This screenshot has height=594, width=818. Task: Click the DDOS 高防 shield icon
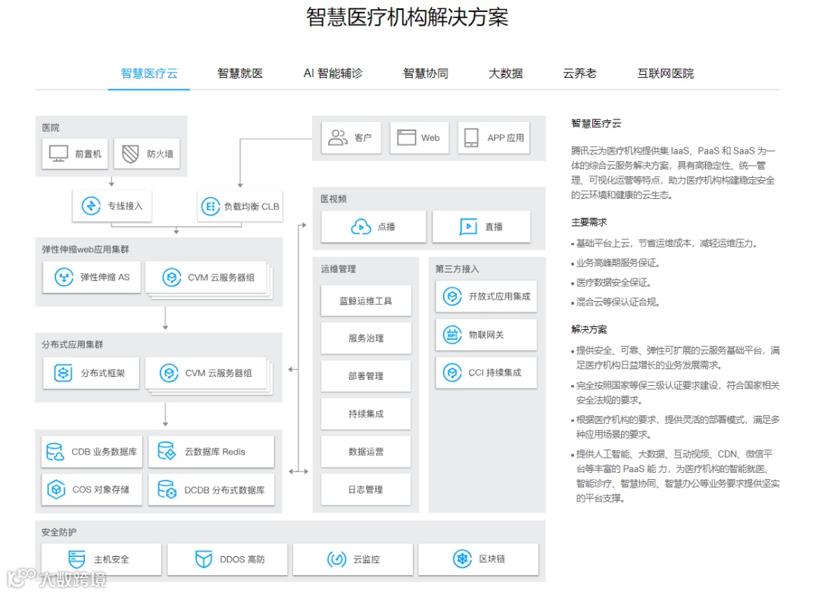point(204,559)
